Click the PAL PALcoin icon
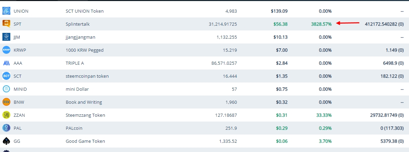This screenshot has height=152, width=409. tap(6, 128)
